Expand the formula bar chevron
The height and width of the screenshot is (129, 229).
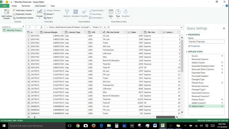point(181,27)
